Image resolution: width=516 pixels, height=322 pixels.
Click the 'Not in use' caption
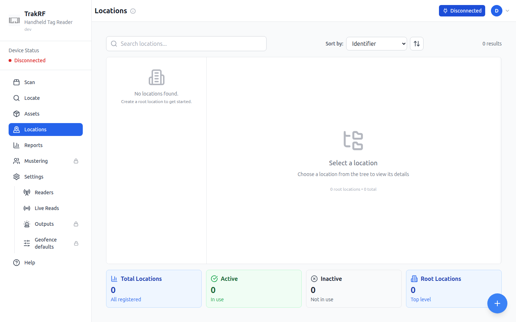pos(322,299)
